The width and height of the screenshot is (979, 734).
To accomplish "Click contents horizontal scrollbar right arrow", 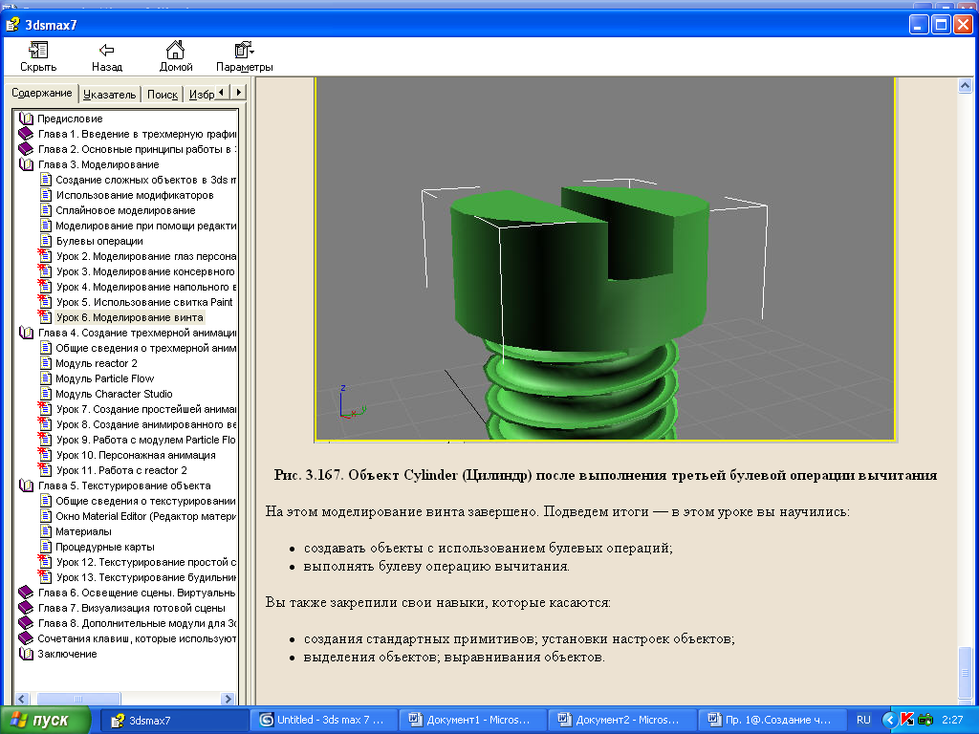I will pyautogui.click(x=228, y=699).
